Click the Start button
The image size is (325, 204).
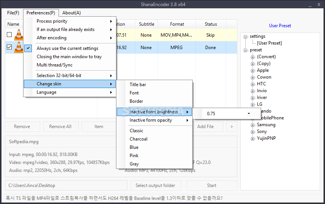(x=212, y=185)
